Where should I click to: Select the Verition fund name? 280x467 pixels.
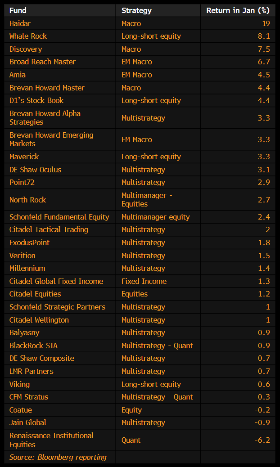tap(23, 256)
